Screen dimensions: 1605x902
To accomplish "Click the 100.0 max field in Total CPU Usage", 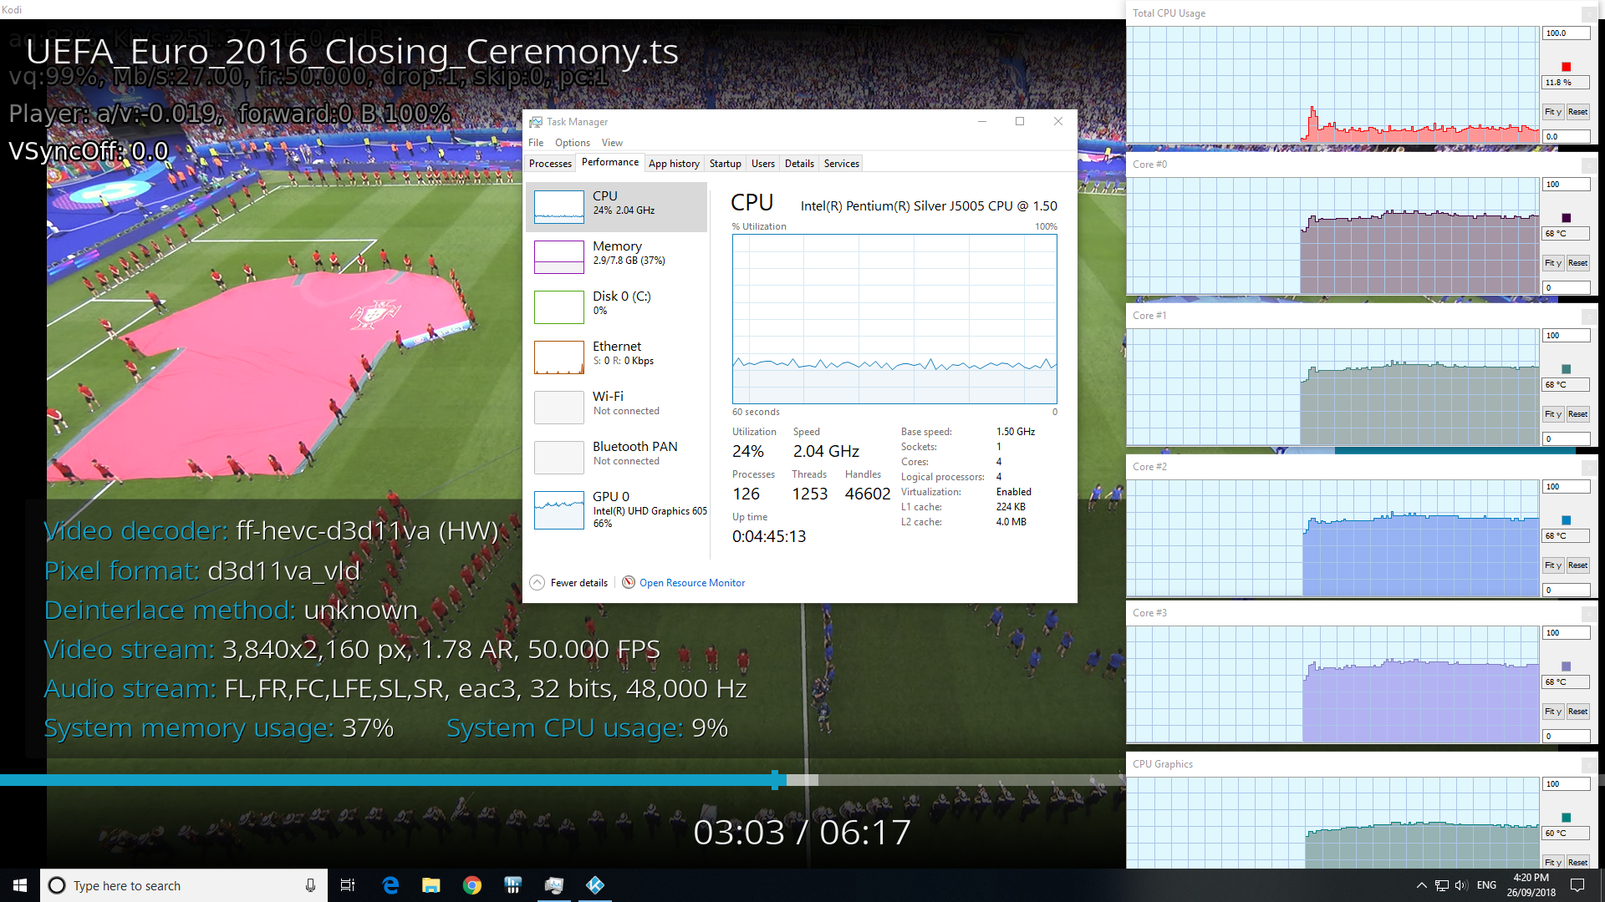I will tap(1566, 33).
